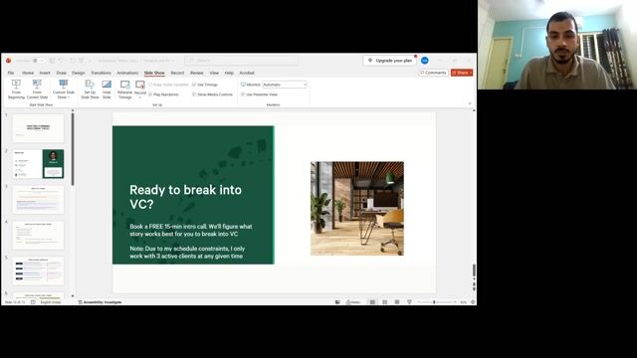Open the Comments pane

pos(433,73)
